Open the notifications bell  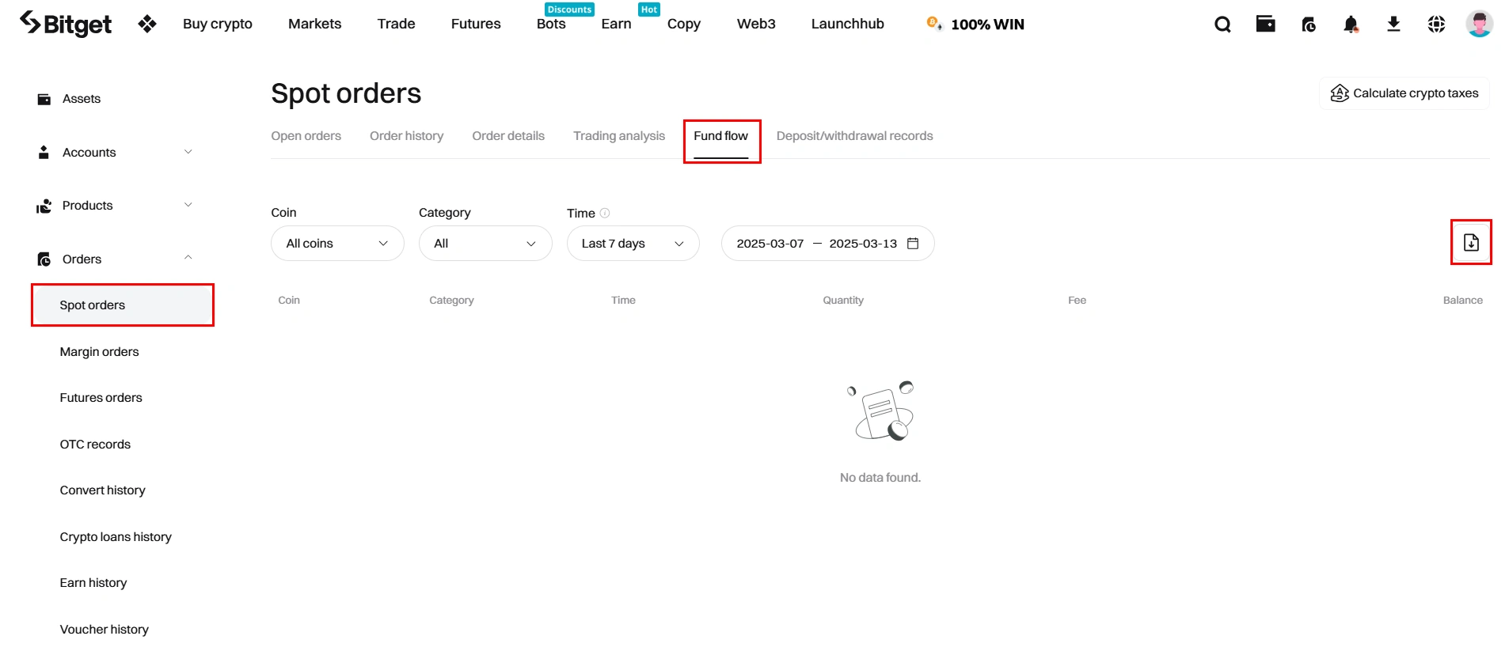[x=1351, y=25]
